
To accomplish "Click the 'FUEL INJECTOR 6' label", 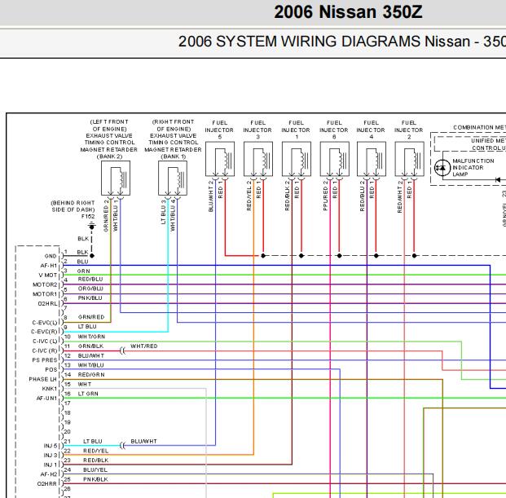I will coord(334,130).
